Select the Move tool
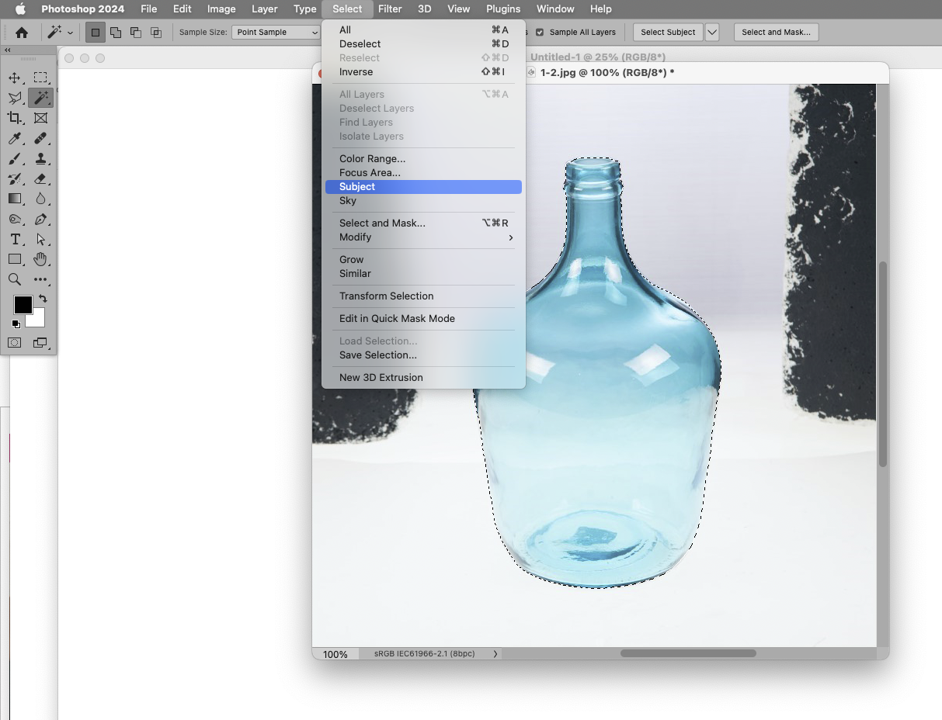This screenshot has width=942, height=720. tap(16, 77)
